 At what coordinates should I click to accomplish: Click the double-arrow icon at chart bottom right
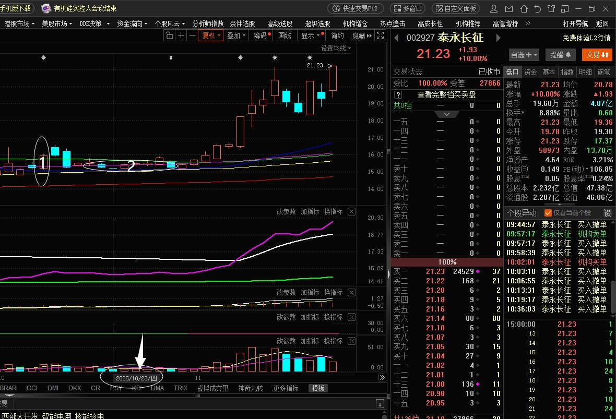pos(382,378)
